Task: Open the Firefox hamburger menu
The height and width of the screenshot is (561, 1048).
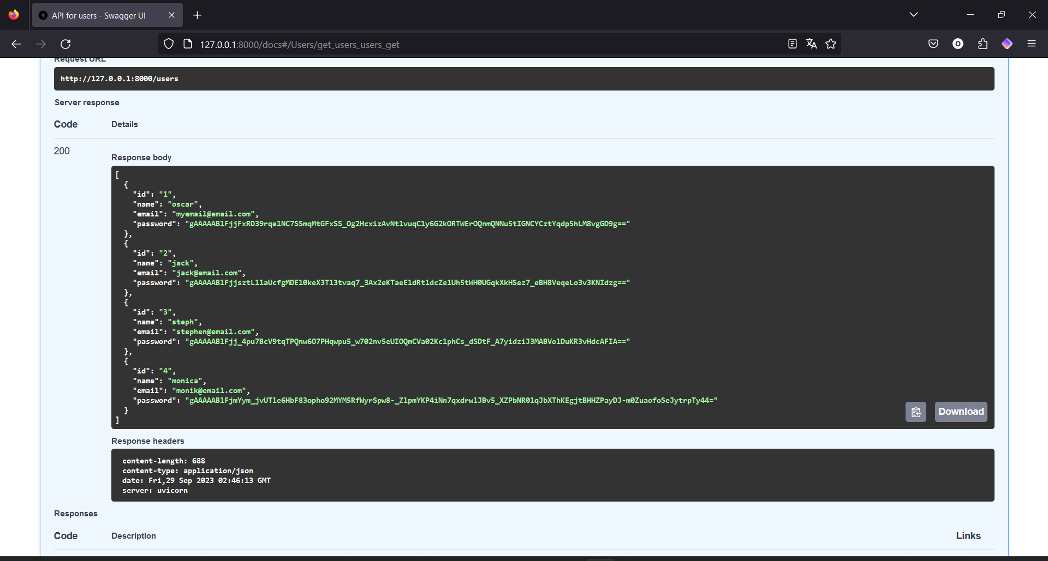Action: click(1032, 44)
